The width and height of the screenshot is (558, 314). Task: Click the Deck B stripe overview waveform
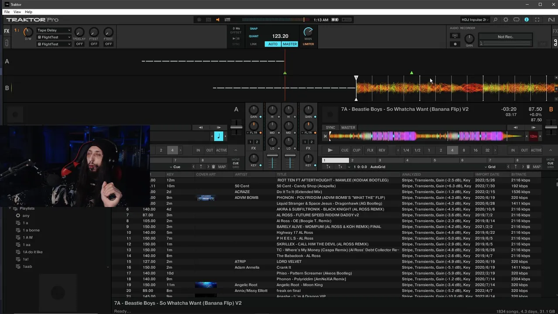(x=426, y=136)
